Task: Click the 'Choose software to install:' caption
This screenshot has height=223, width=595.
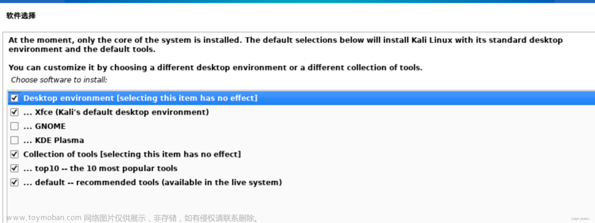Action: pyautogui.click(x=59, y=79)
